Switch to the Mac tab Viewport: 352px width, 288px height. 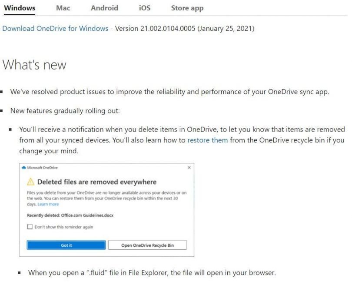coord(63,7)
